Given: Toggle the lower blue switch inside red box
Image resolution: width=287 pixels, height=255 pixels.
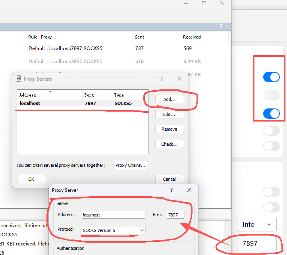Looking at the screenshot, I should [272, 114].
